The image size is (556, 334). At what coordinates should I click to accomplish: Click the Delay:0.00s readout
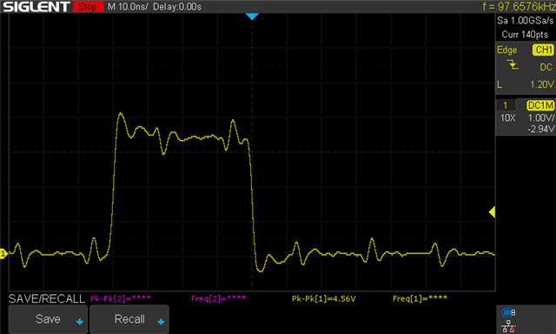[x=177, y=7]
